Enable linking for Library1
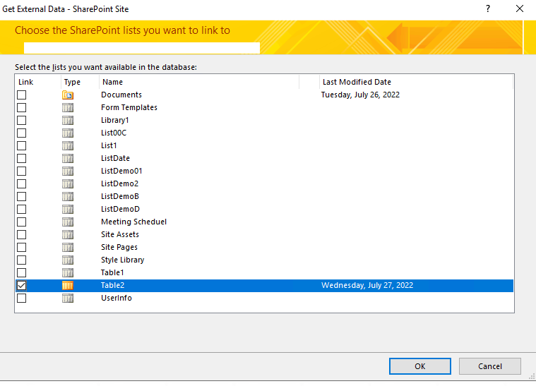Image resolution: width=536 pixels, height=386 pixels. [x=21, y=120]
